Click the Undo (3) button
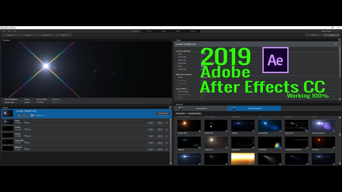The height and width of the screenshot is (192, 342). (x=10, y=35)
